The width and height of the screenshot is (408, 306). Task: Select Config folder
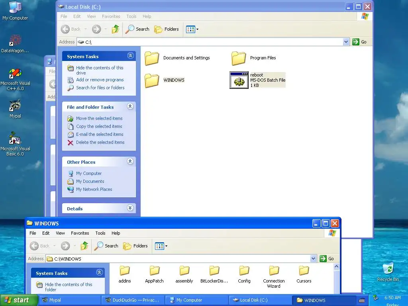(x=244, y=275)
